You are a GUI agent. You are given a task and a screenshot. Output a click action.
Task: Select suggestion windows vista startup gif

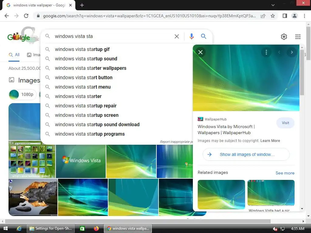(116, 49)
